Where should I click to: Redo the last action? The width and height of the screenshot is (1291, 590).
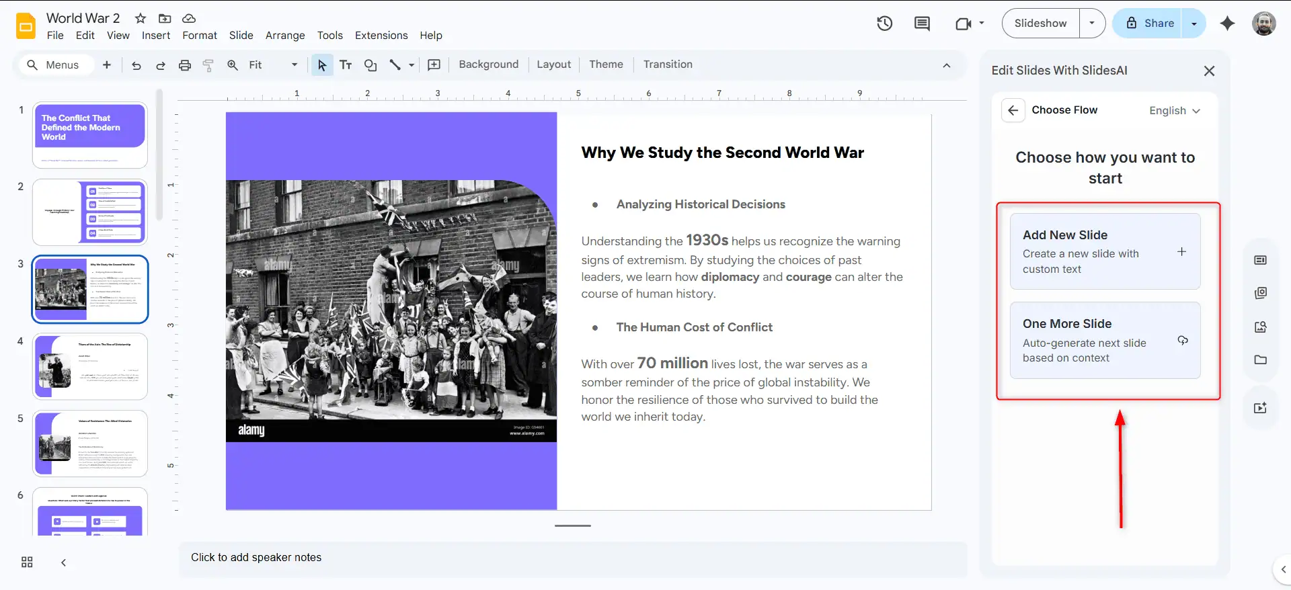[160, 65]
